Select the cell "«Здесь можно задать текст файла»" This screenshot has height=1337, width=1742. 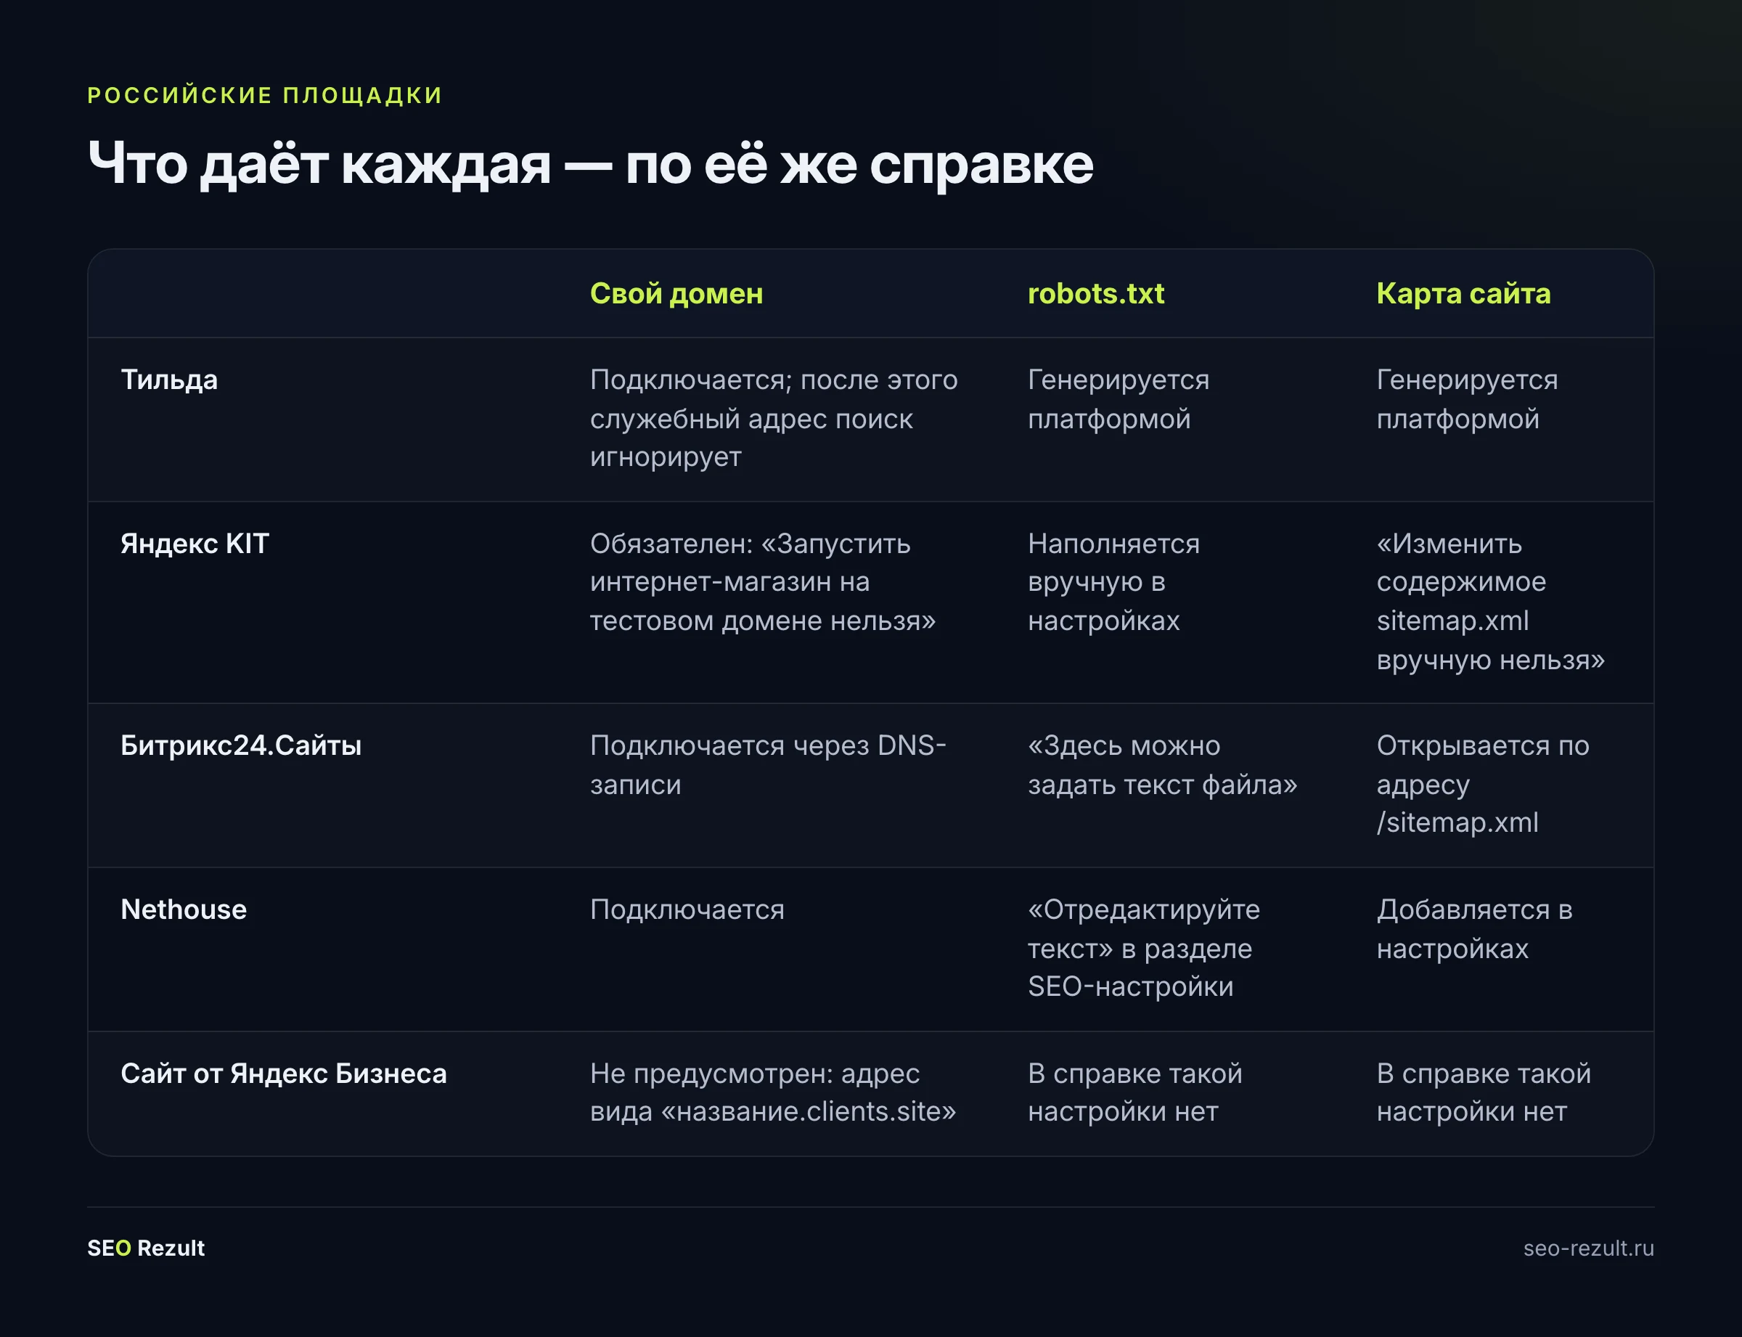(x=1163, y=765)
